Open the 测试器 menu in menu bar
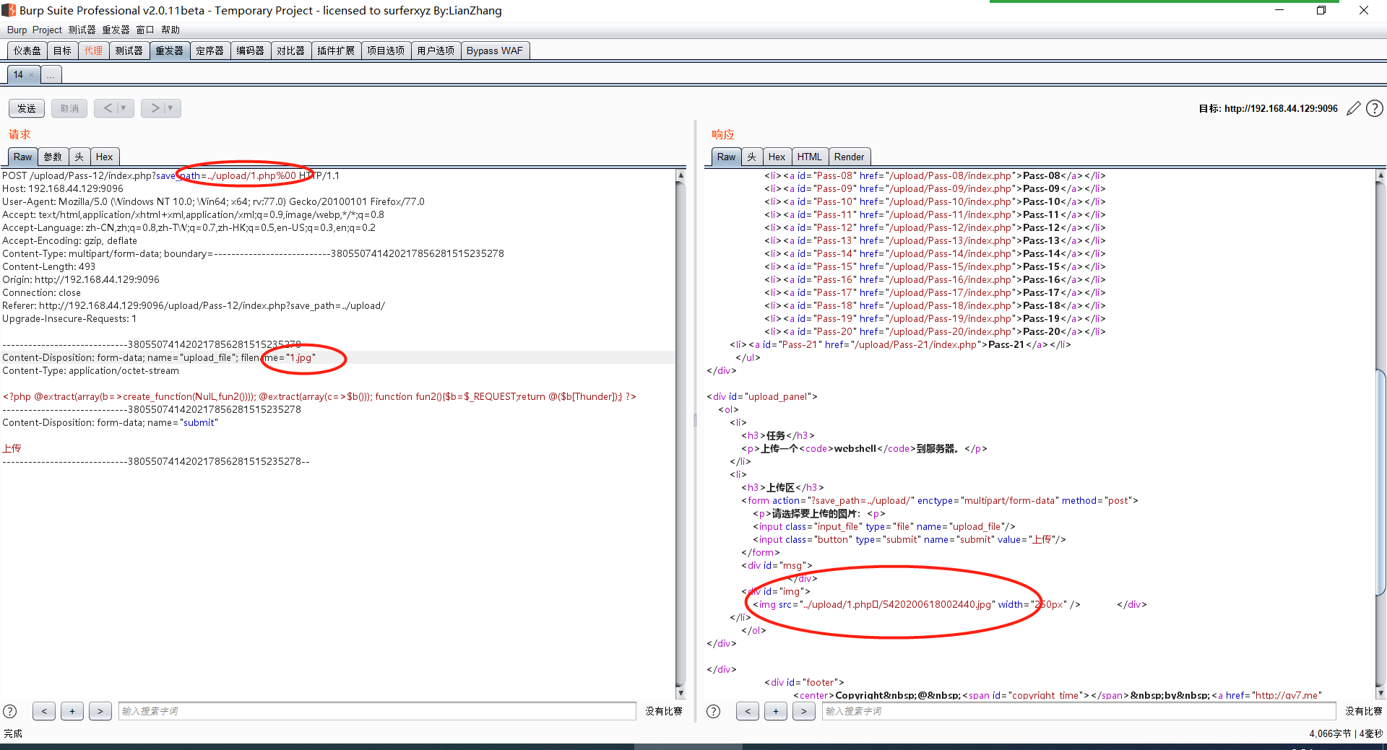The image size is (1387, 750). 82,30
